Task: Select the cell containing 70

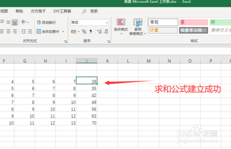Action: click(x=87, y=122)
